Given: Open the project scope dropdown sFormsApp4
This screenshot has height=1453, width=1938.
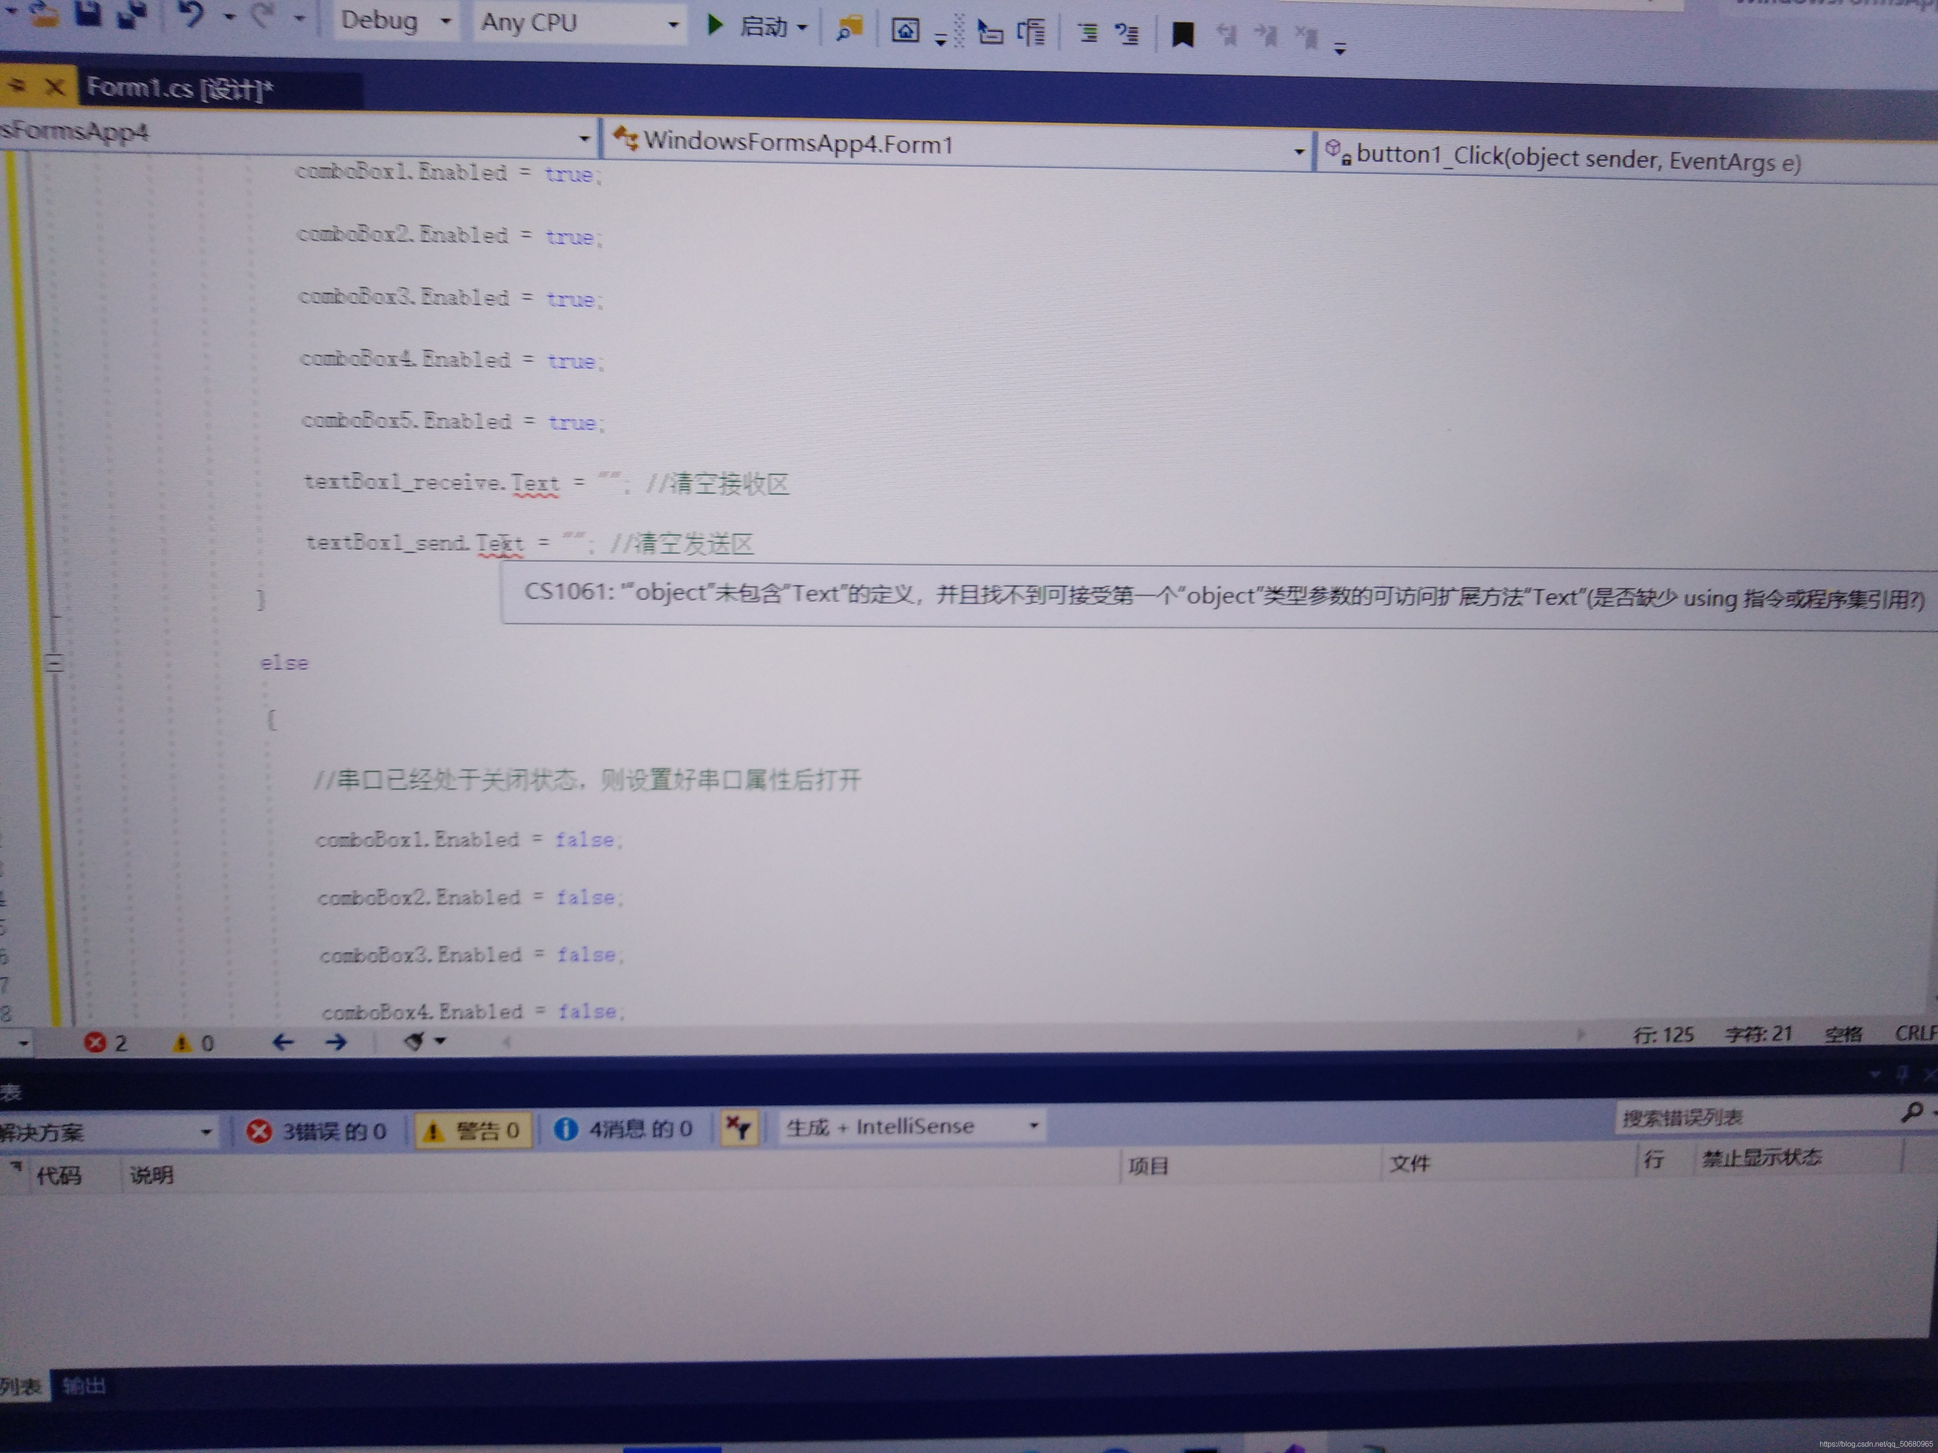Looking at the screenshot, I should tap(298, 135).
